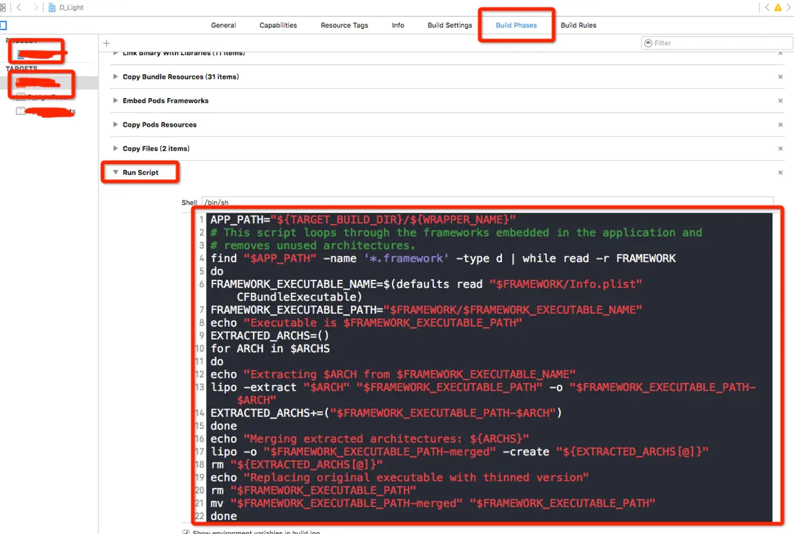Click the 'find "$APP_PATH"' script line
This screenshot has height=534, width=794.
pos(443,258)
